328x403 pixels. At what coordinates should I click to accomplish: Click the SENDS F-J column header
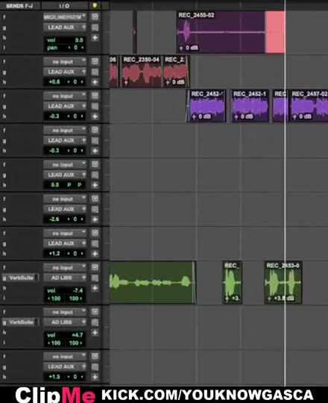click(x=19, y=5)
